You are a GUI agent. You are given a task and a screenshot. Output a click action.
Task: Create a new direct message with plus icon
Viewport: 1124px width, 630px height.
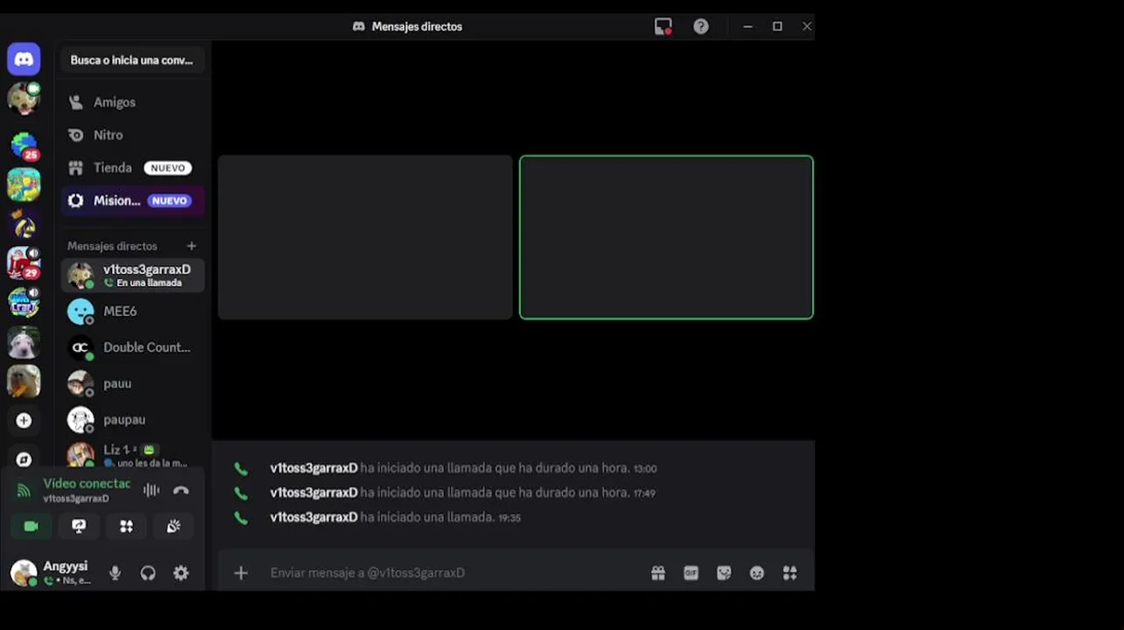(192, 246)
